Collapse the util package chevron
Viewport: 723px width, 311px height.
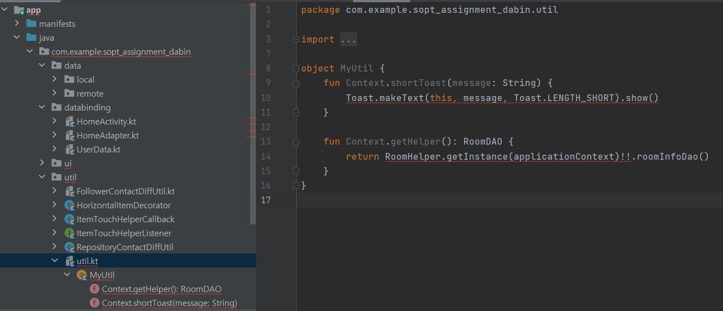42,177
